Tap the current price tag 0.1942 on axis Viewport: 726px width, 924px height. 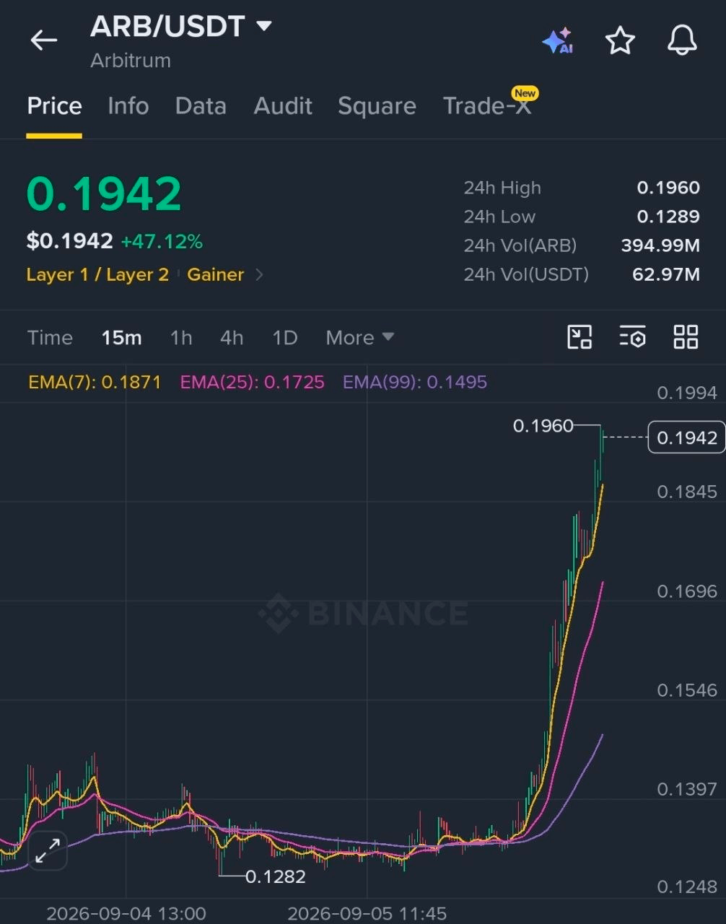click(x=686, y=437)
